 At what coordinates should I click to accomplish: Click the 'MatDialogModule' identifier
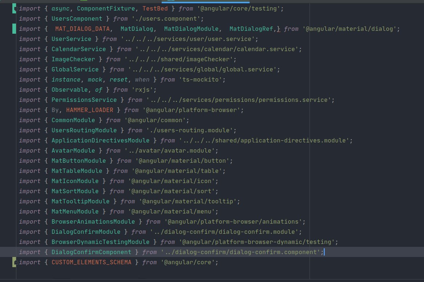coord(191,29)
